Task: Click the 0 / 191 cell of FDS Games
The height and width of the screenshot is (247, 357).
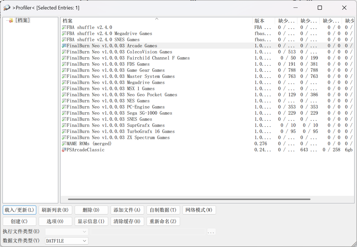Action: [287, 64]
